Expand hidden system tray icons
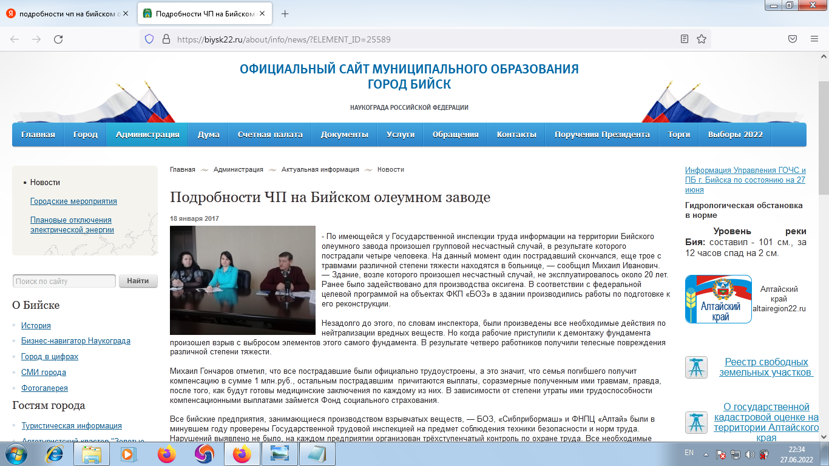Screen dimensions: 829x466 click(x=705, y=453)
